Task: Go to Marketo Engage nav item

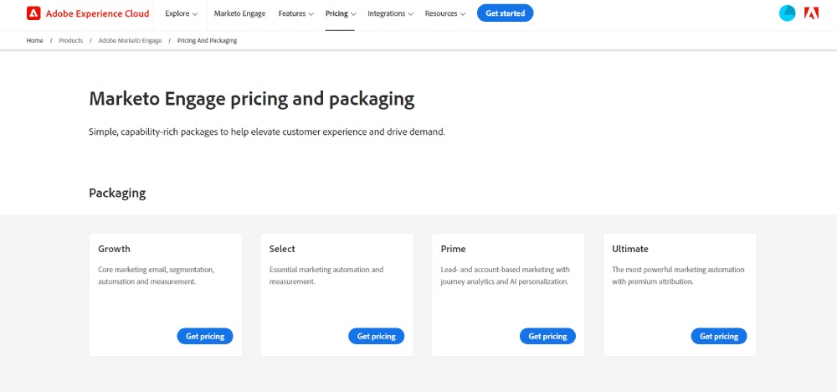Action: tap(239, 13)
